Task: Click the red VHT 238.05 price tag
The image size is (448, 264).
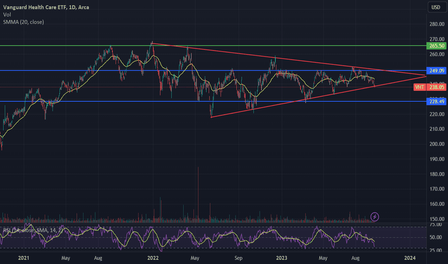Action: coord(430,87)
